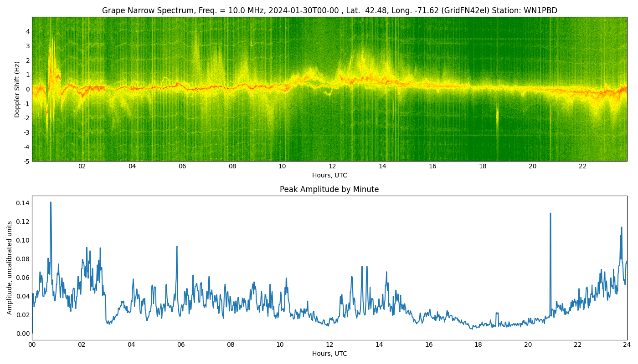The height and width of the screenshot is (364, 638).
Task: Click the sharp amplitude spike near hour 21
Action: (550, 214)
